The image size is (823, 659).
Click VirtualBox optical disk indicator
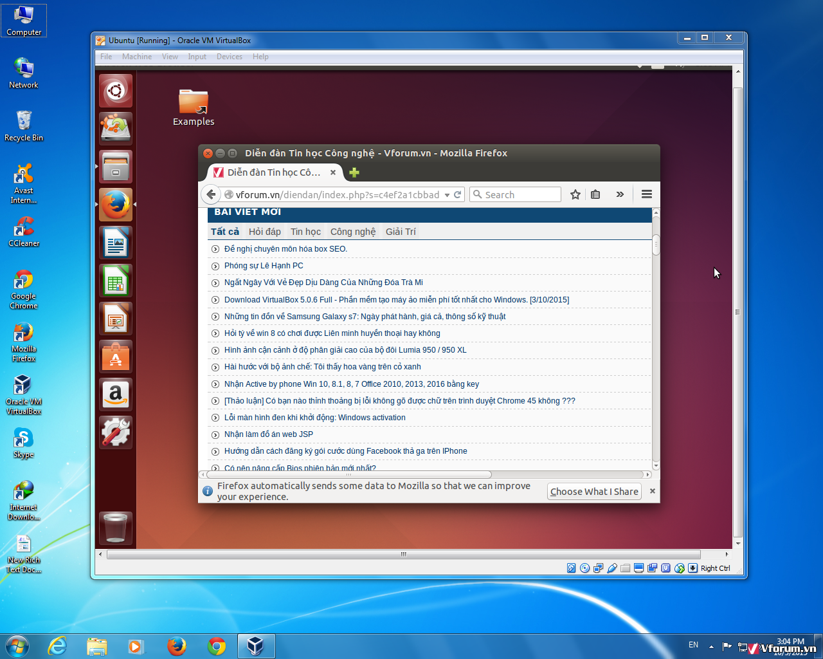pos(584,568)
